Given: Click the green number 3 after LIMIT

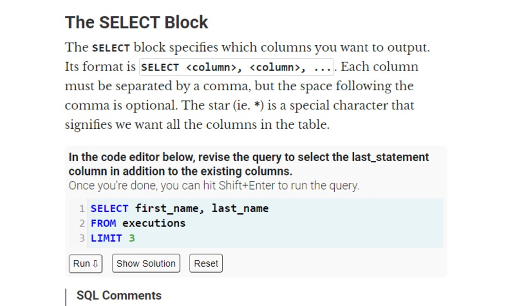Looking at the screenshot, I should point(132,238).
